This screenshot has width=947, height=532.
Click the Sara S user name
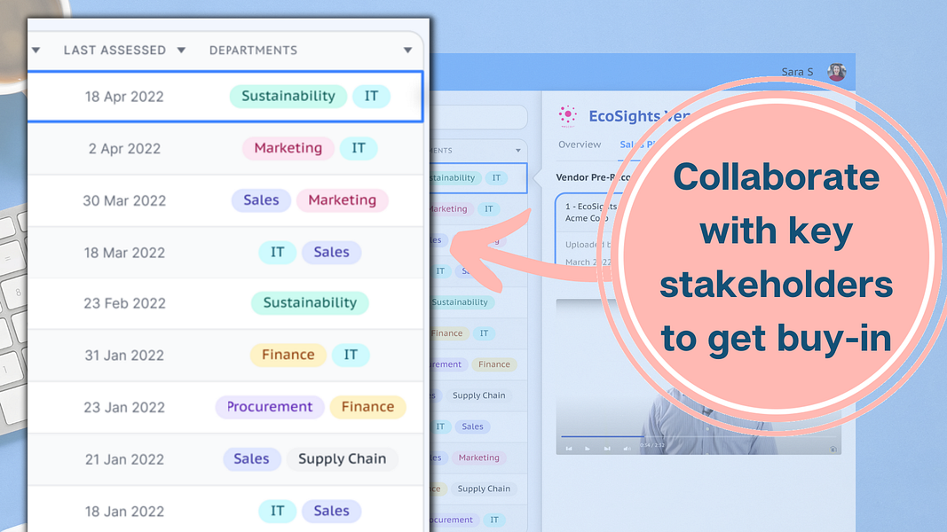tap(797, 72)
